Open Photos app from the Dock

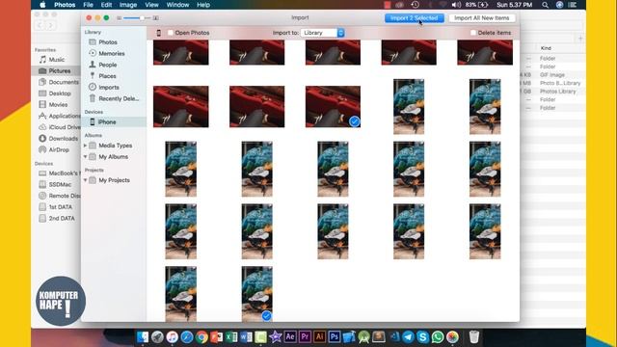click(452, 336)
